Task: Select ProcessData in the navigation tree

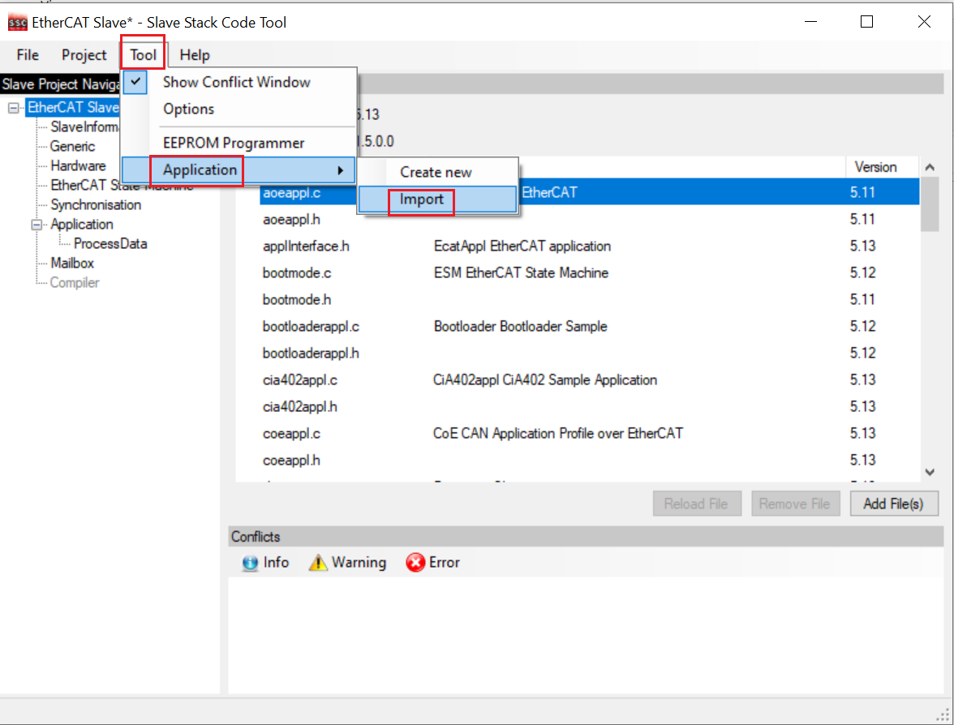Action: click(110, 243)
